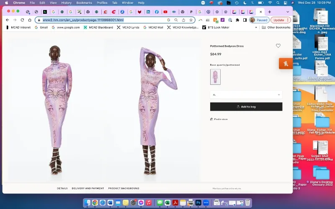335x209 pixels.
Task: View front-facing dress product image
Action: point(57,110)
